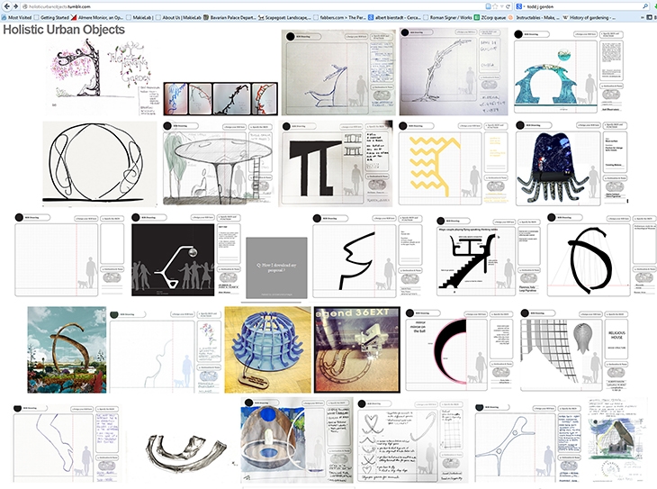The height and width of the screenshot is (489, 657).
Task: Click the Holistic Urban Objects blog title
Action: pyautogui.click(x=64, y=30)
